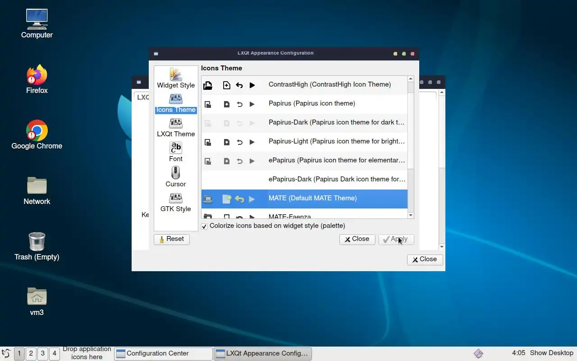The height and width of the screenshot is (361, 577).
Task: Choose the Papirus-Light icon theme
Action: 304,142
